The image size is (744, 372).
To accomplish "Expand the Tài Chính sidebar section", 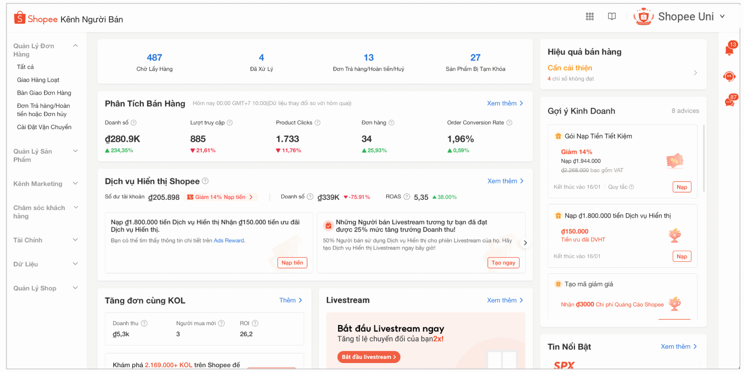I will click(76, 240).
